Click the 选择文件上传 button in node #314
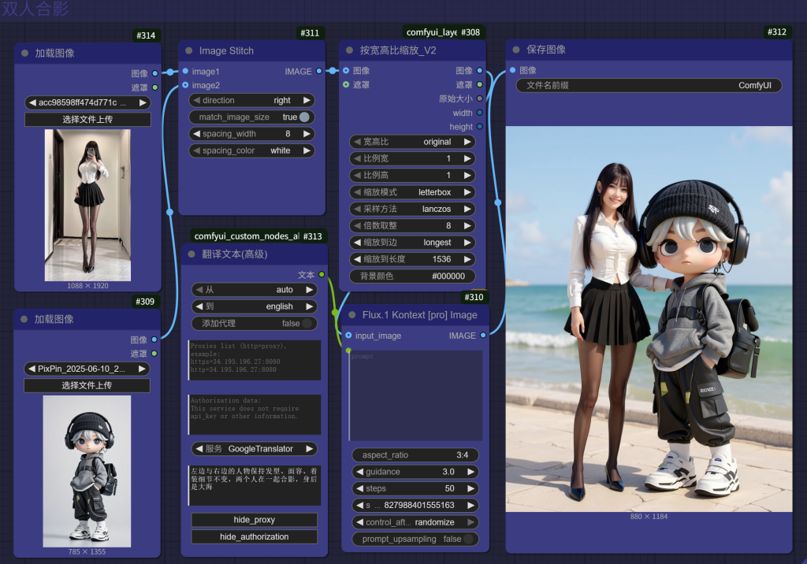The width and height of the screenshot is (807, 564). coord(87,120)
